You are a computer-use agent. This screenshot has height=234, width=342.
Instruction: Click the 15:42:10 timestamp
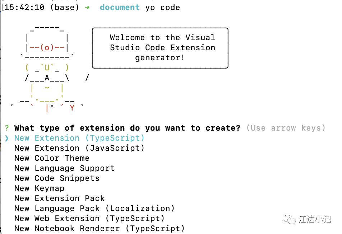click(x=24, y=8)
